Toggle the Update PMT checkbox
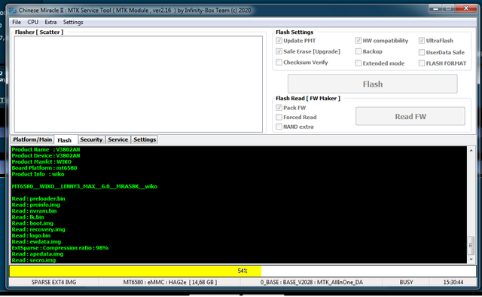 pos(279,41)
